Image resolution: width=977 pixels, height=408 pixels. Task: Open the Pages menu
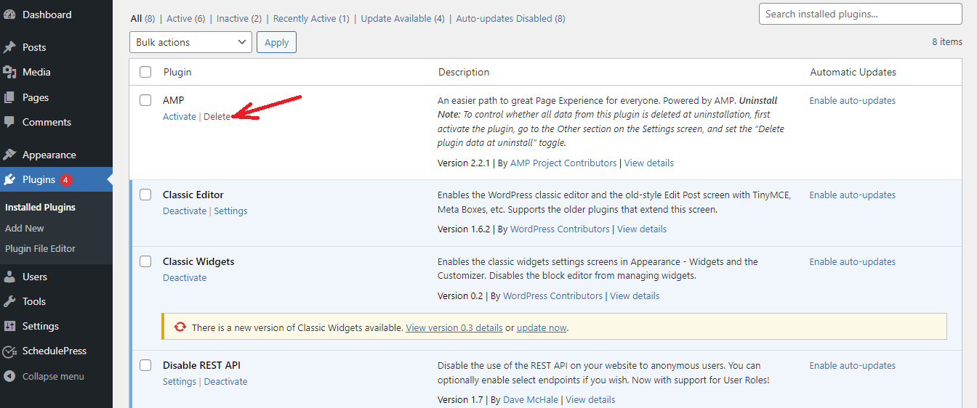pos(36,97)
